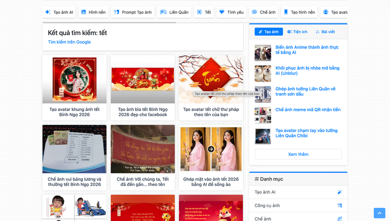Viewport: 390px width, 221px height.
Task: Click the RSS icon in Bài viết tab
Action: (318, 32)
